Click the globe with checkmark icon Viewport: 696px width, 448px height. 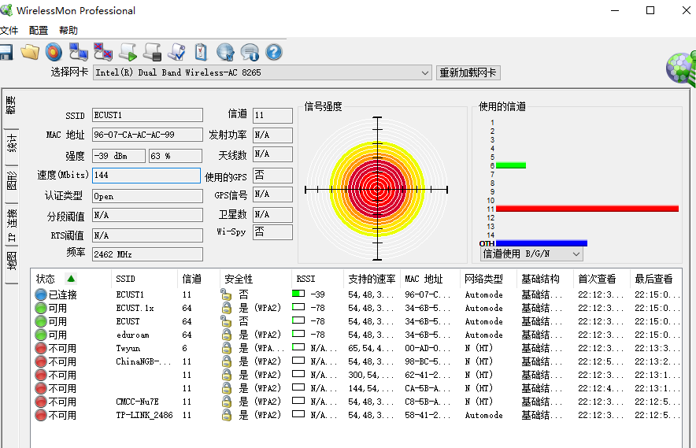coord(225,52)
